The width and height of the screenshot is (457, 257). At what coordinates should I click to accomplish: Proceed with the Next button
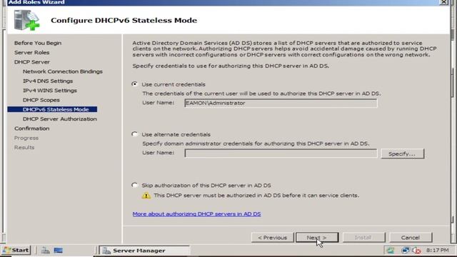(x=317, y=238)
